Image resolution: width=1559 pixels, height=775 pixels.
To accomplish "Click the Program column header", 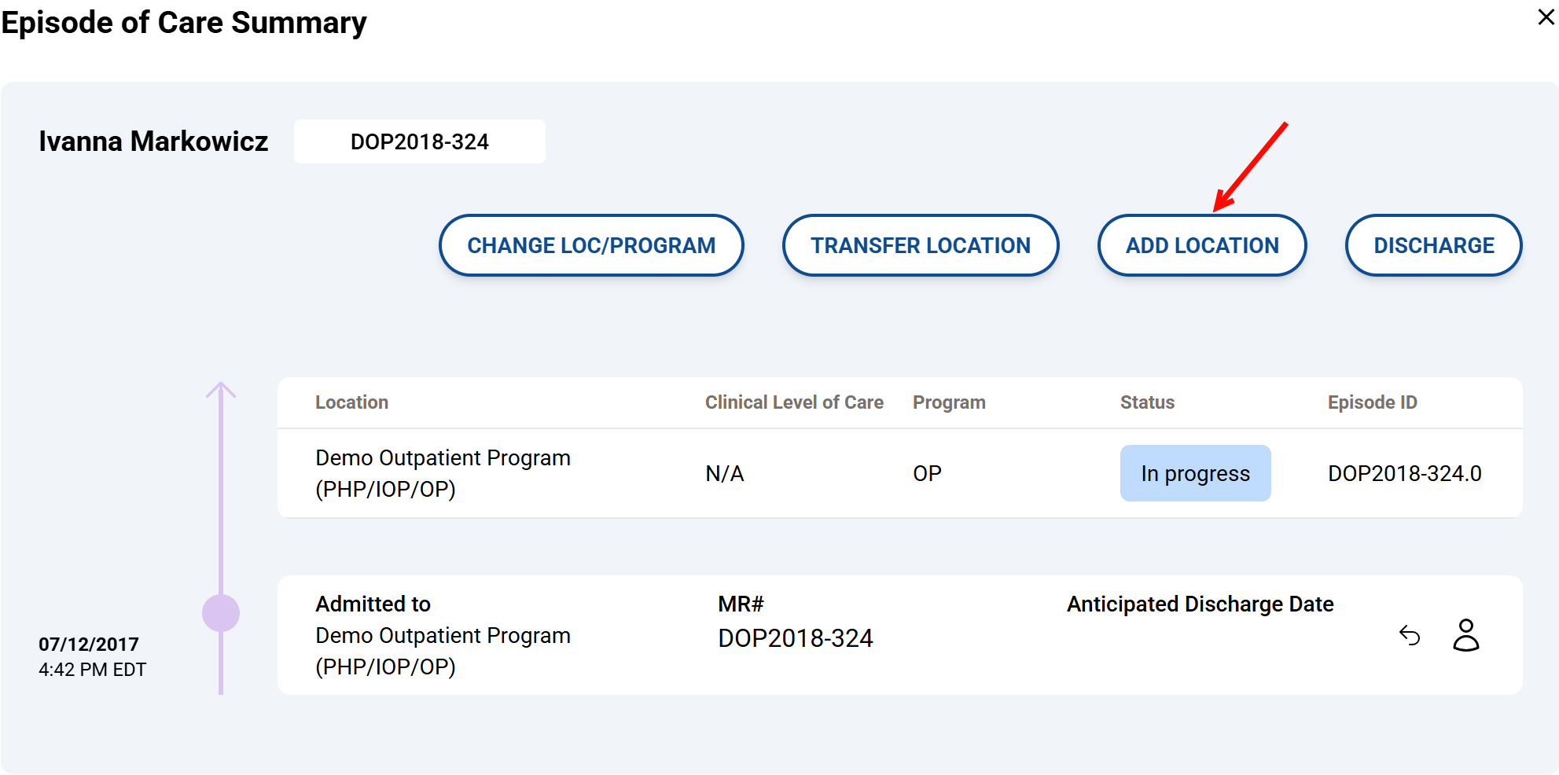I will 948,402.
